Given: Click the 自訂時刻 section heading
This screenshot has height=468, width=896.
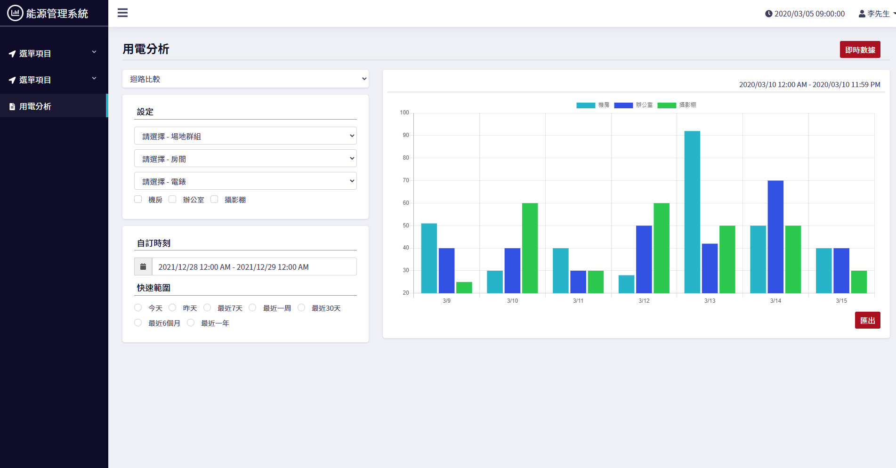Looking at the screenshot, I should click(x=153, y=243).
